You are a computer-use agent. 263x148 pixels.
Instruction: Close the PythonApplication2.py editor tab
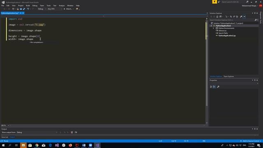[x=23, y=13]
